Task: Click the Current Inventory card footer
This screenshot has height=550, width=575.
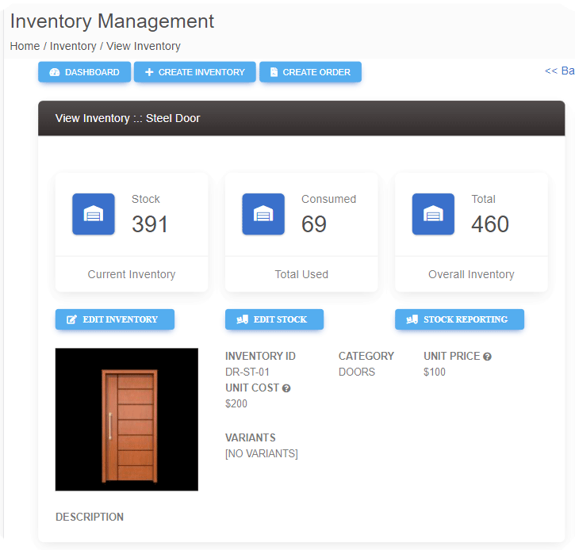Action: click(x=132, y=274)
